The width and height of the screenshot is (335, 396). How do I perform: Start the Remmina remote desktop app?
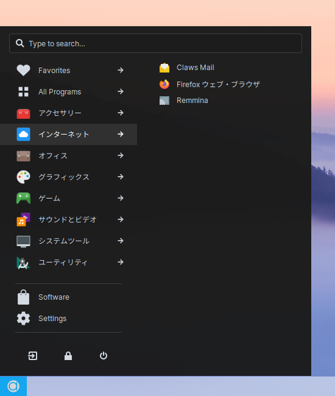coord(184,101)
